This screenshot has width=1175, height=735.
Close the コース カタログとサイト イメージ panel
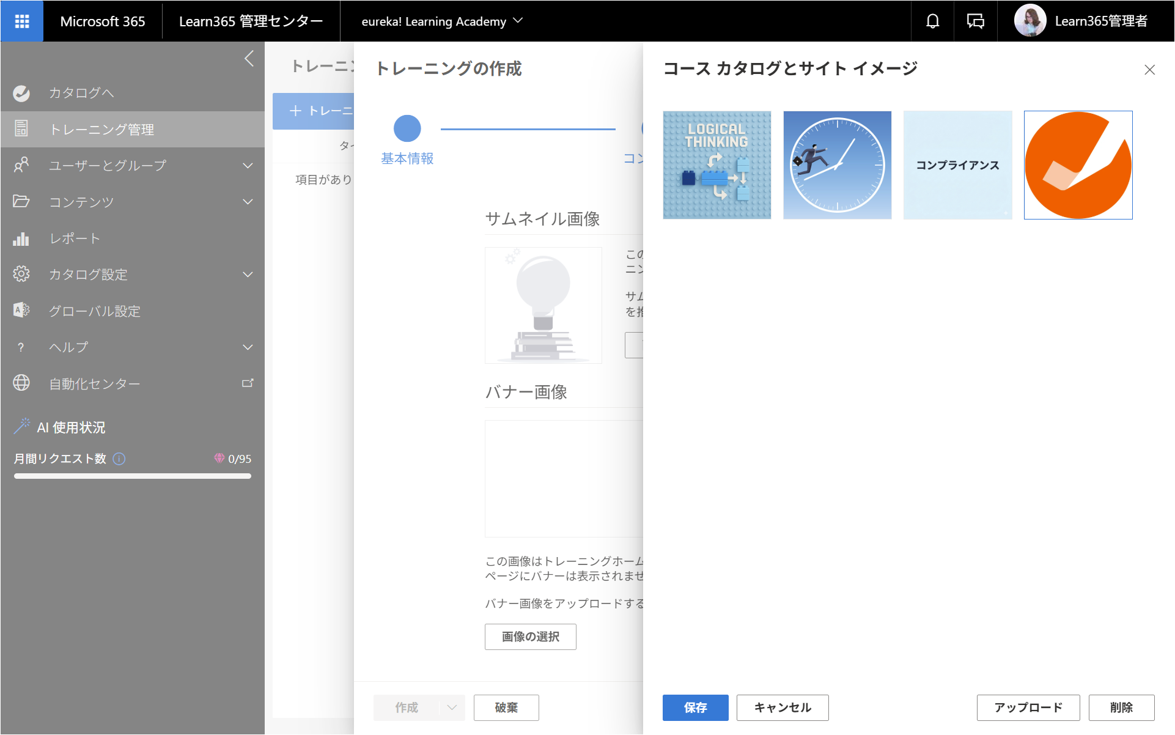click(1149, 70)
